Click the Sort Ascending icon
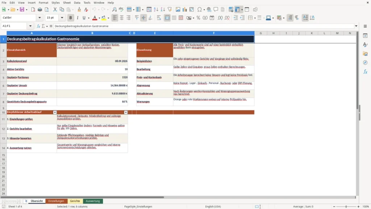 tap(156, 9)
